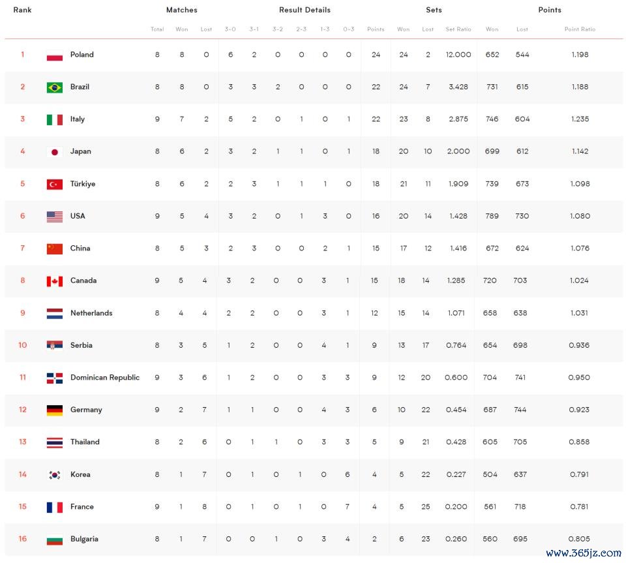Open the Netherlands team link

pyautogui.click(x=91, y=313)
